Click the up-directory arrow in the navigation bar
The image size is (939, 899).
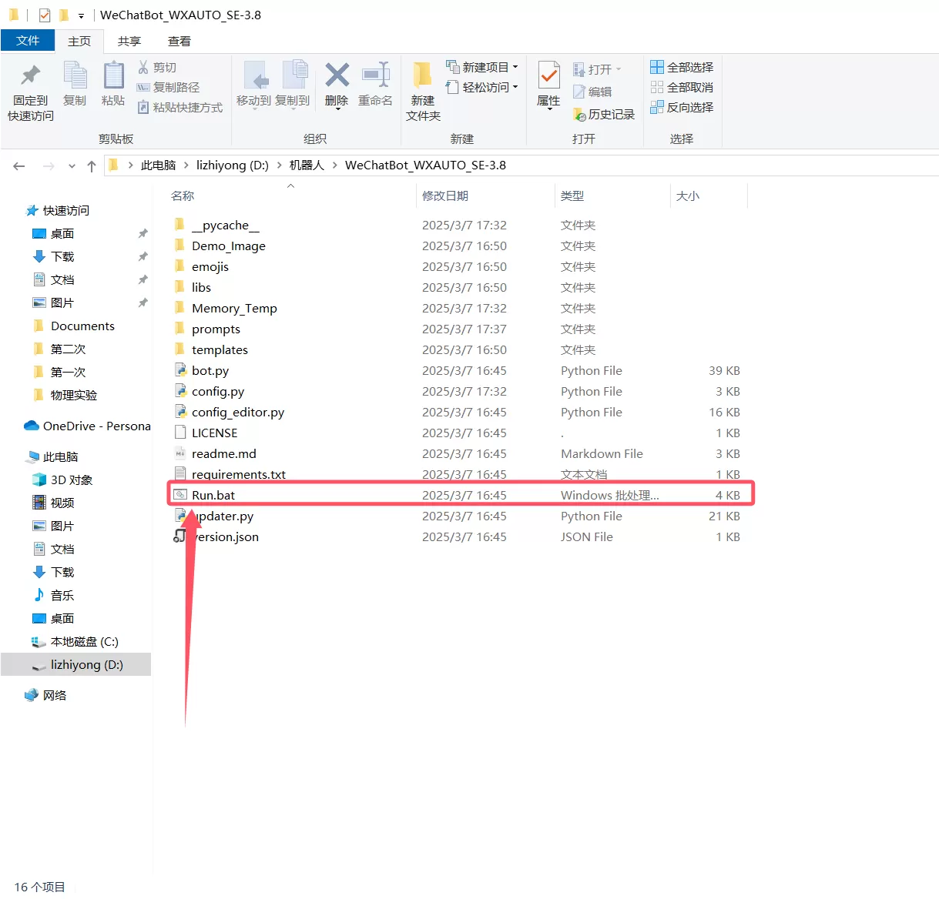point(92,165)
